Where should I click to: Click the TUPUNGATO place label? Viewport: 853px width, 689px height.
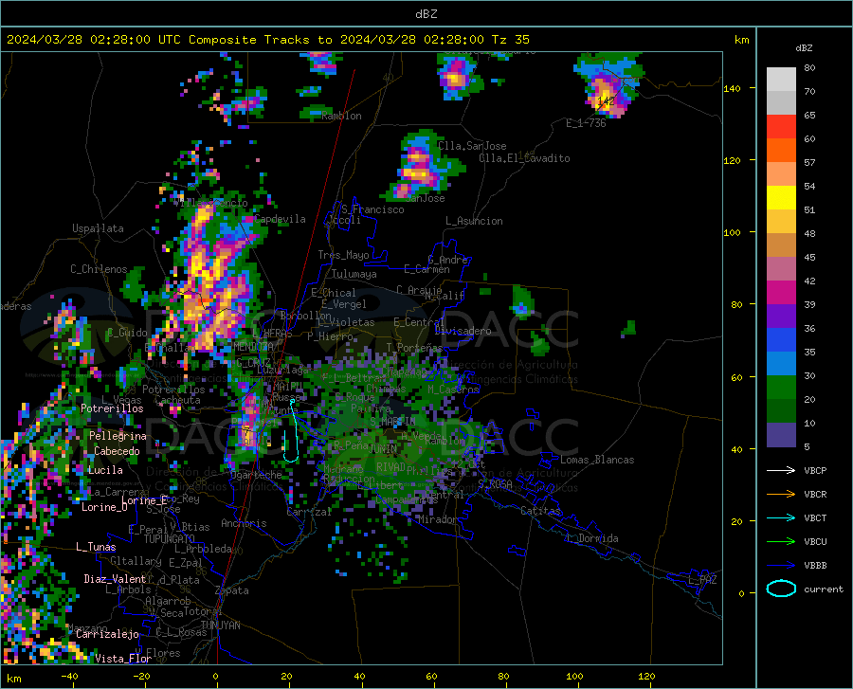coord(170,539)
